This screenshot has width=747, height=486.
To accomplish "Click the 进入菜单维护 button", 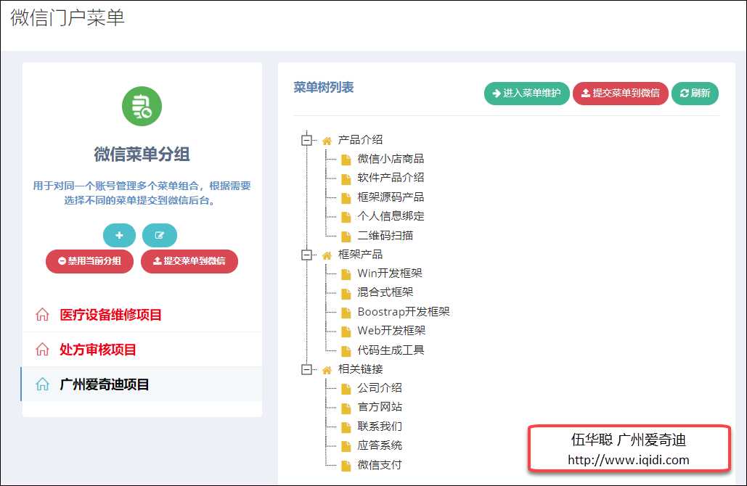I will pos(526,94).
